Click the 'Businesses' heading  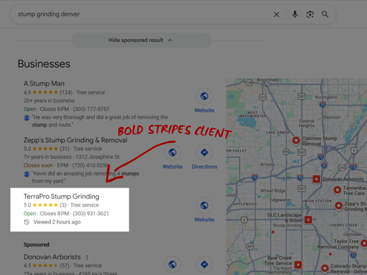pos(44,64)
